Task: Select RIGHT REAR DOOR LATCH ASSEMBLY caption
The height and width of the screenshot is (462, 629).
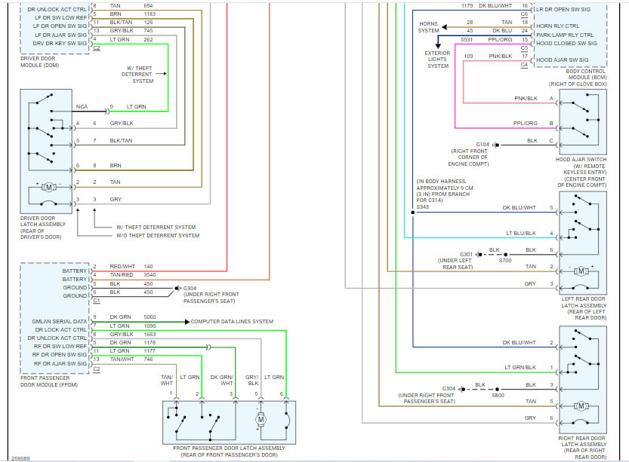Action: (582, 448)
